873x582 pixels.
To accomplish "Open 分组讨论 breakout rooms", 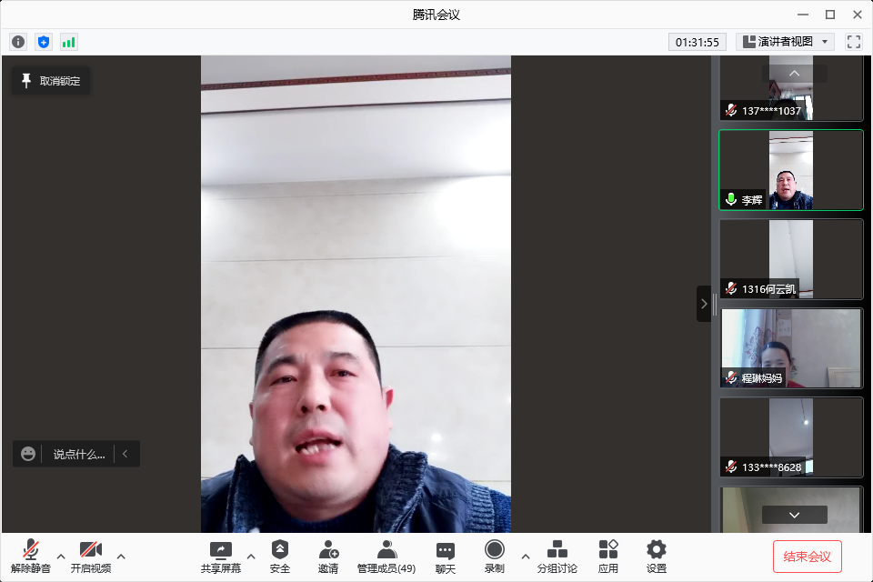I will pos(557,557).
